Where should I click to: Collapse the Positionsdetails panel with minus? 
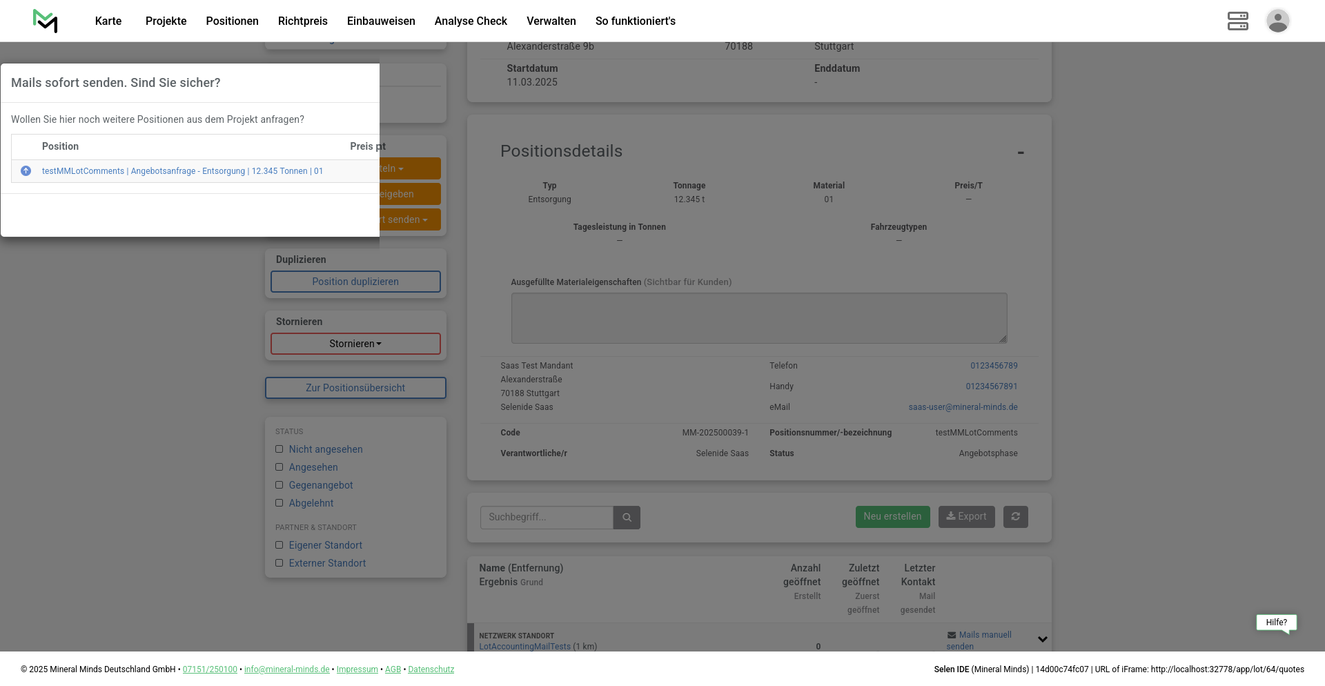point(1020,153)
